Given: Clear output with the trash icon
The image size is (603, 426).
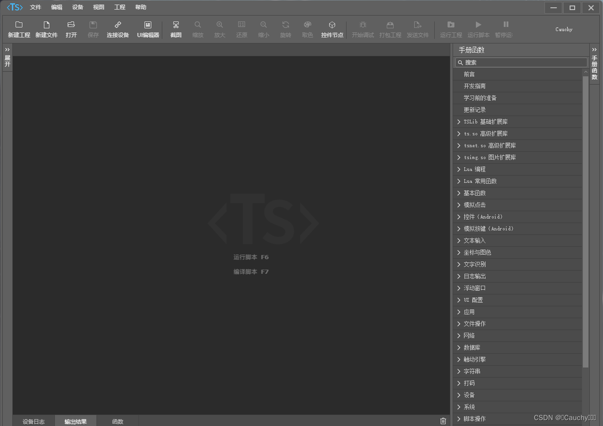Looking at the screenshot, I should click(443, 421).
